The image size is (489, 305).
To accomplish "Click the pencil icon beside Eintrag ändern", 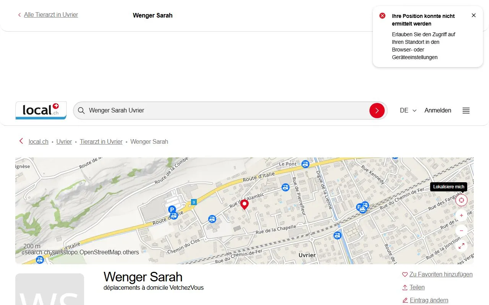I will click(405, 300).
